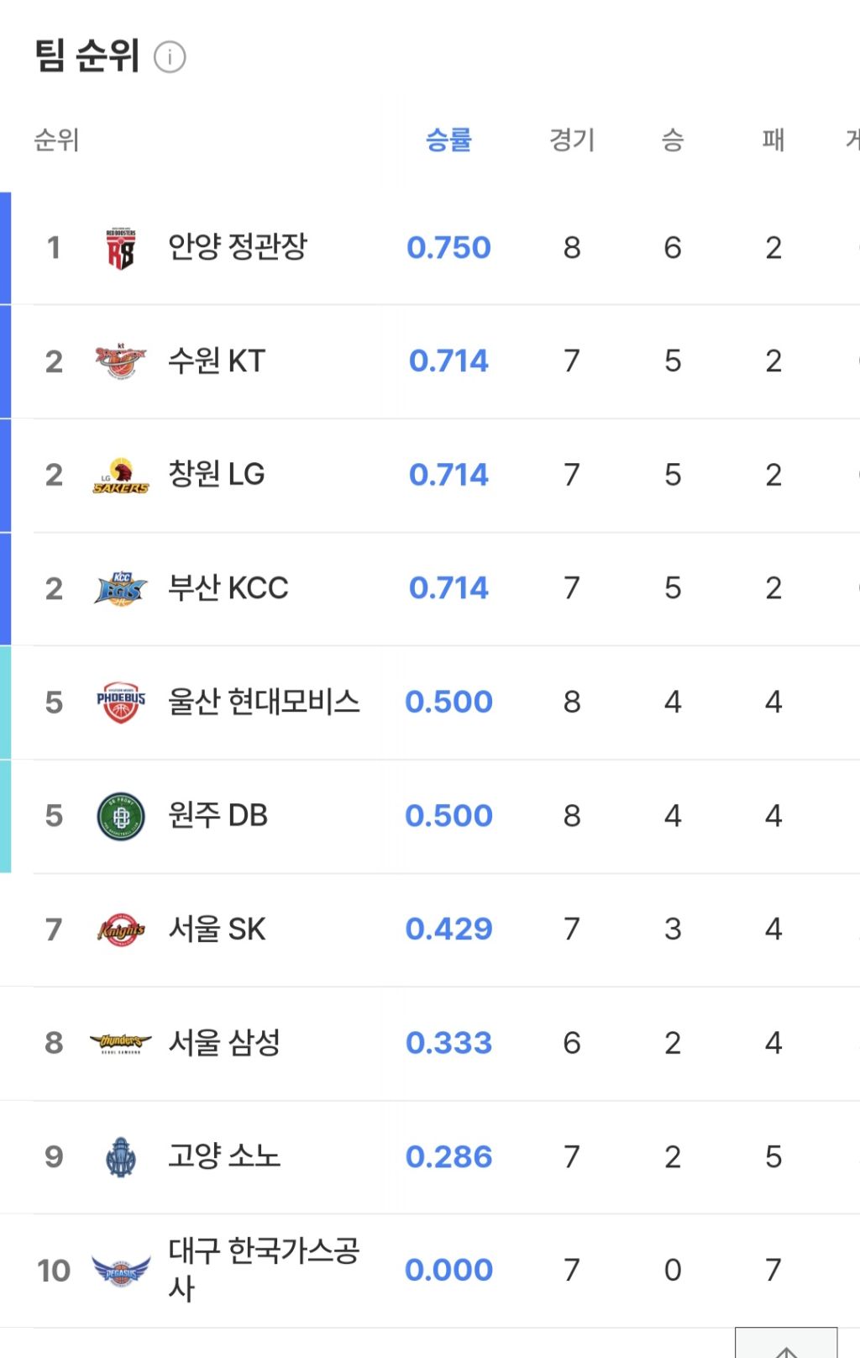Click the 원주 DB green circle logo
860x1358 pixels.
pyautogui.click(x=121, y=816)
